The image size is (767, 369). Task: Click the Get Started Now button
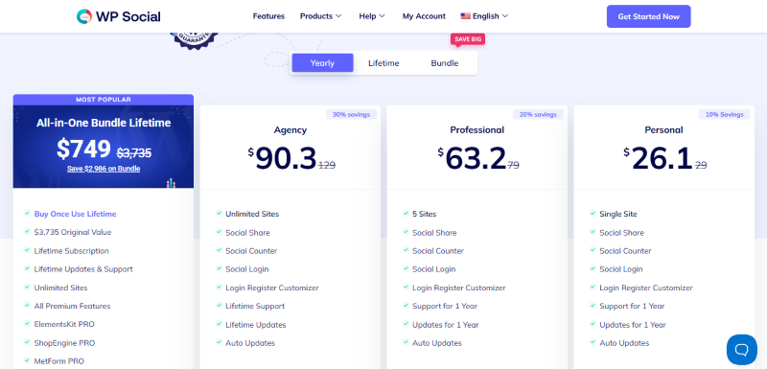click(649, 16)
